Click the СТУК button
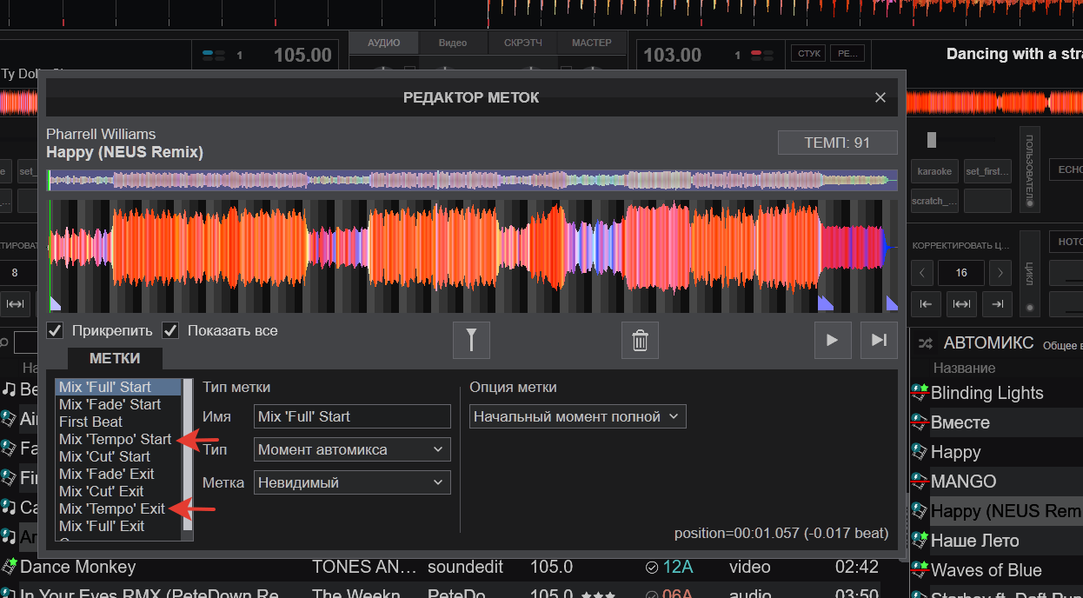 [x=808, y=54]
